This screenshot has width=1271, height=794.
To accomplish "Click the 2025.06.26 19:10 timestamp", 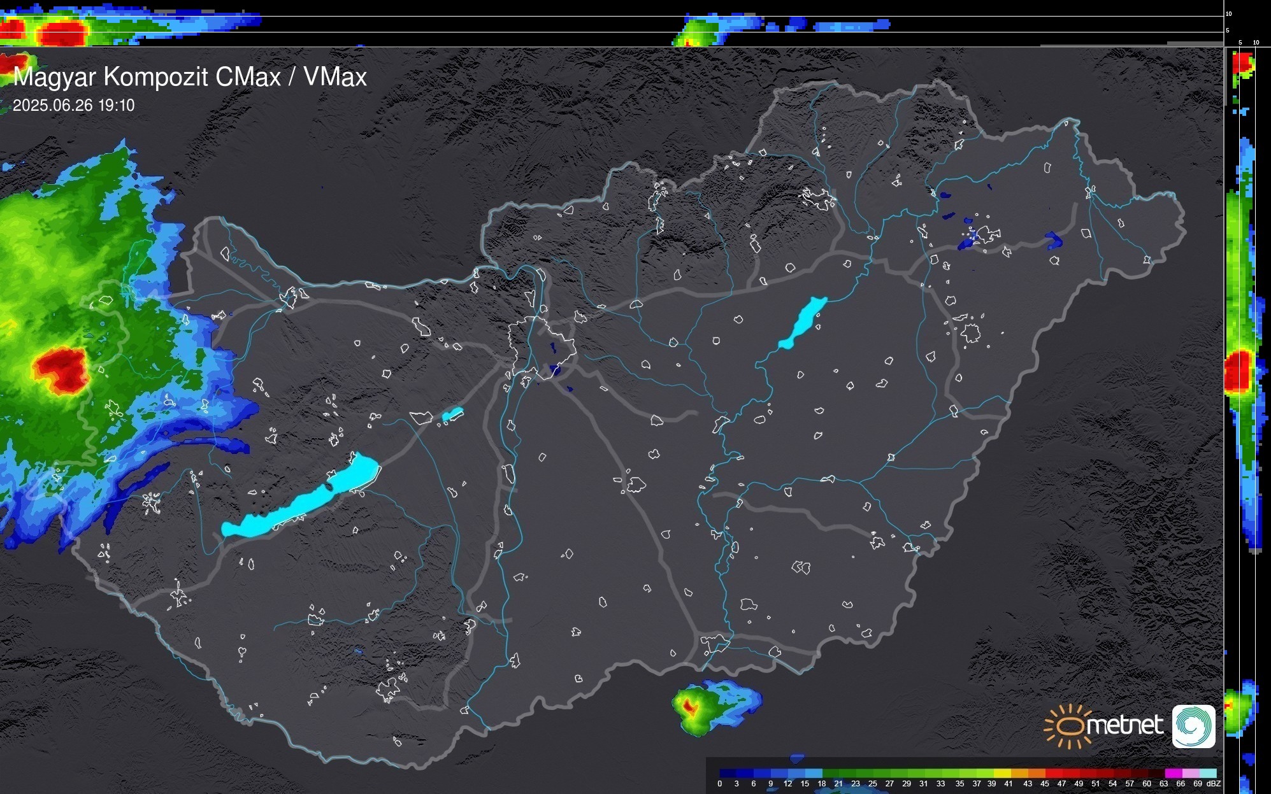I will 74,106.
